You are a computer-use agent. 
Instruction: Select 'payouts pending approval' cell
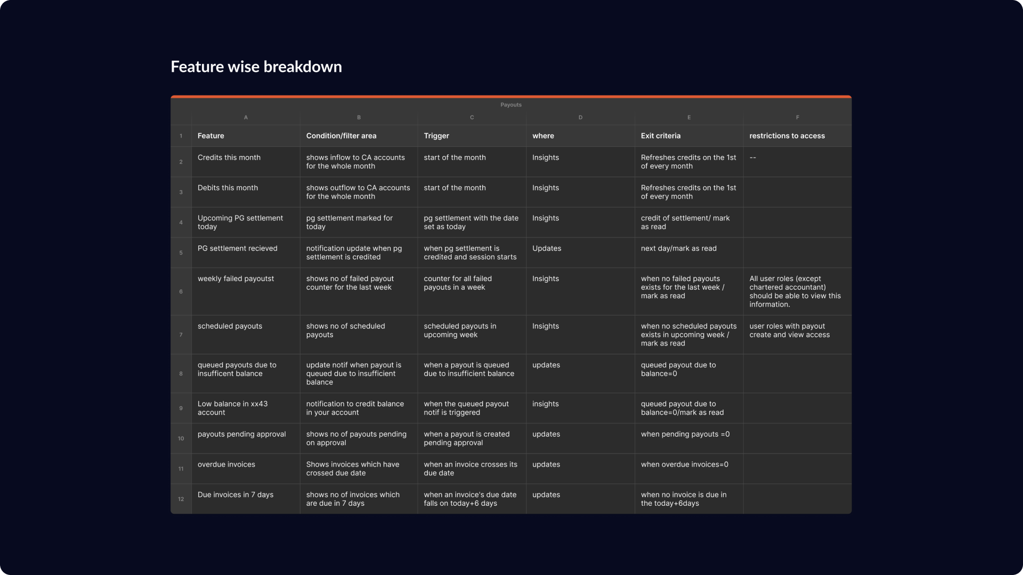coord(246,439)
